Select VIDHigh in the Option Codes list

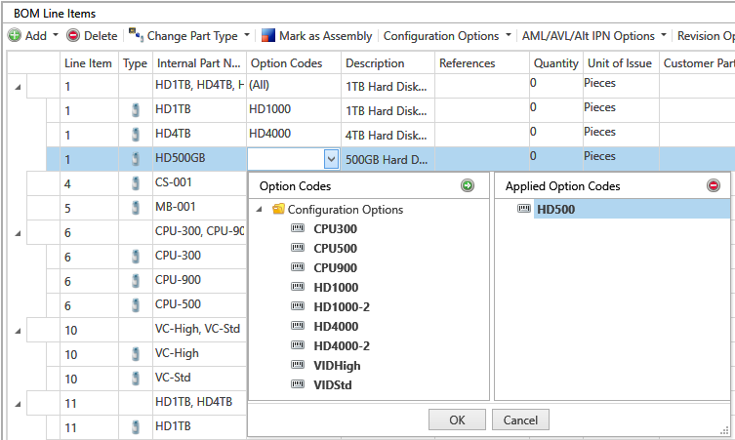[x=337, y=365]
